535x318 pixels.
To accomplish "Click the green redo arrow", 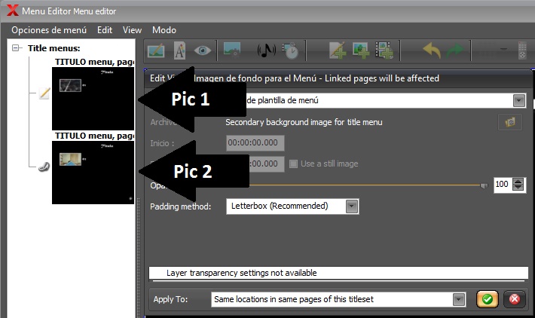I will (x=455, y=50).
